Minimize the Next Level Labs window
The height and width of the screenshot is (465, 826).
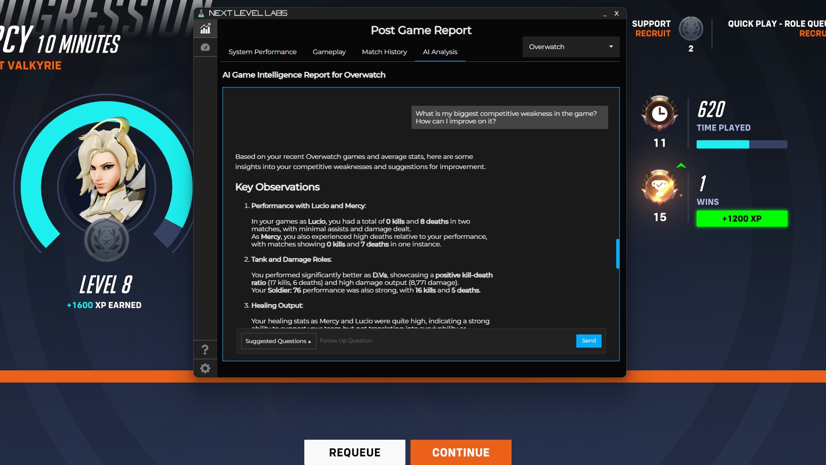point(605,14)
